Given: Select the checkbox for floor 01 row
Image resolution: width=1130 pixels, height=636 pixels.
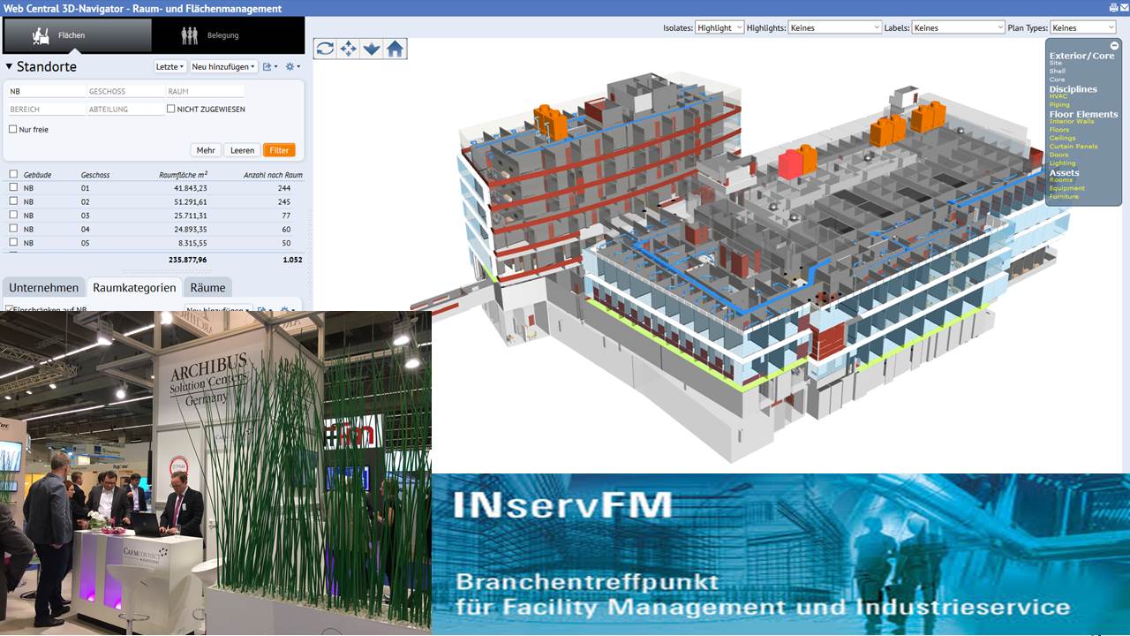Looking at the screenshot, I should coord(13,187).
